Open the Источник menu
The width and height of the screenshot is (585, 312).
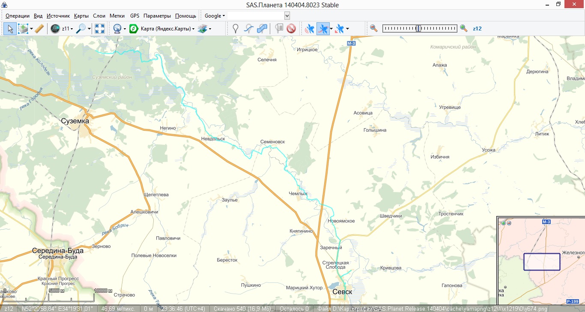pyautogui.click(x=58, y=16)
